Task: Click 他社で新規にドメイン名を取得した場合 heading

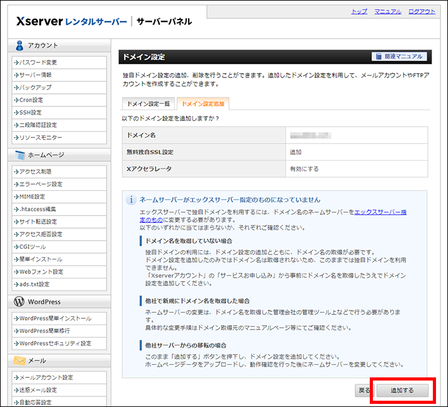Action: coord(197,301)
